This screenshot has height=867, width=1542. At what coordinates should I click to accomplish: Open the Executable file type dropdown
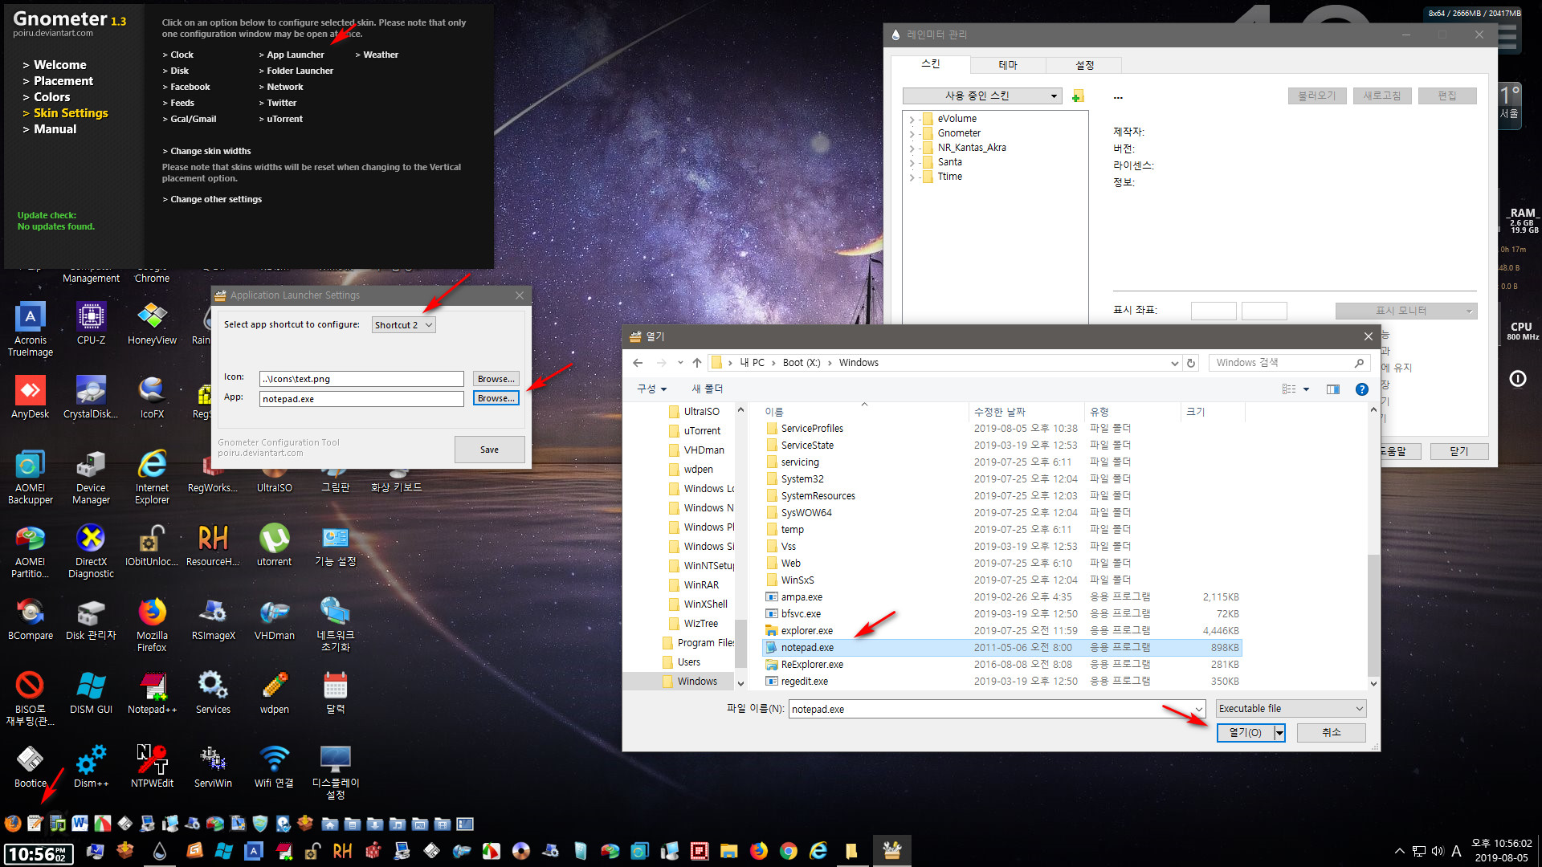[x=1291, y=708]
